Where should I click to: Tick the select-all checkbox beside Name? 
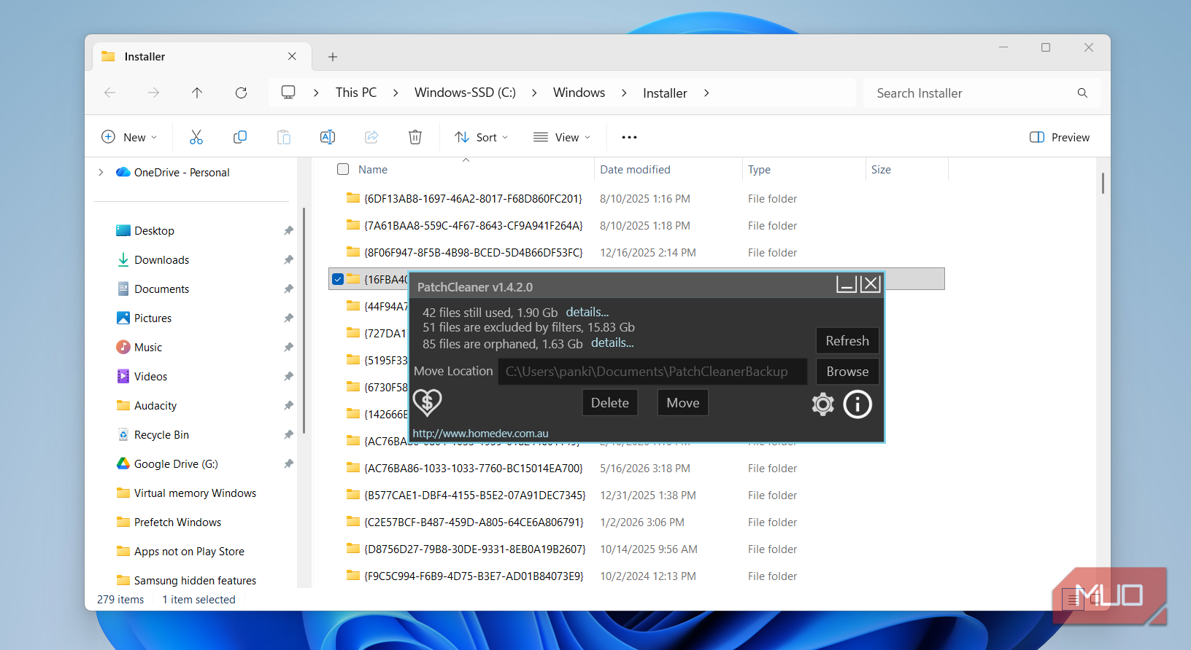(343, 169)
